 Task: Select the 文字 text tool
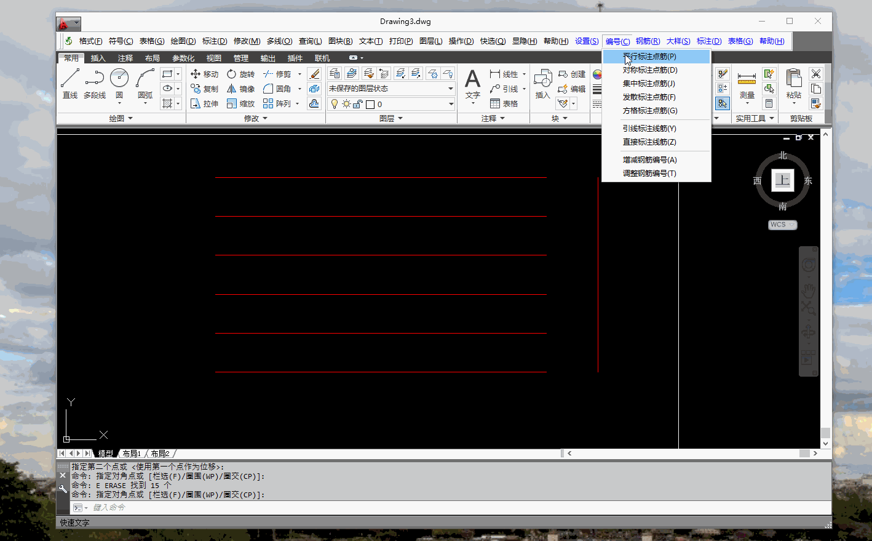(472, 83)
